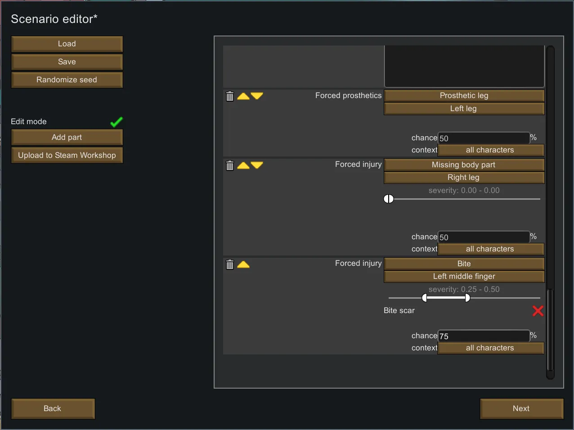Delete the Bite forced injury entry

tap(230, 264)
